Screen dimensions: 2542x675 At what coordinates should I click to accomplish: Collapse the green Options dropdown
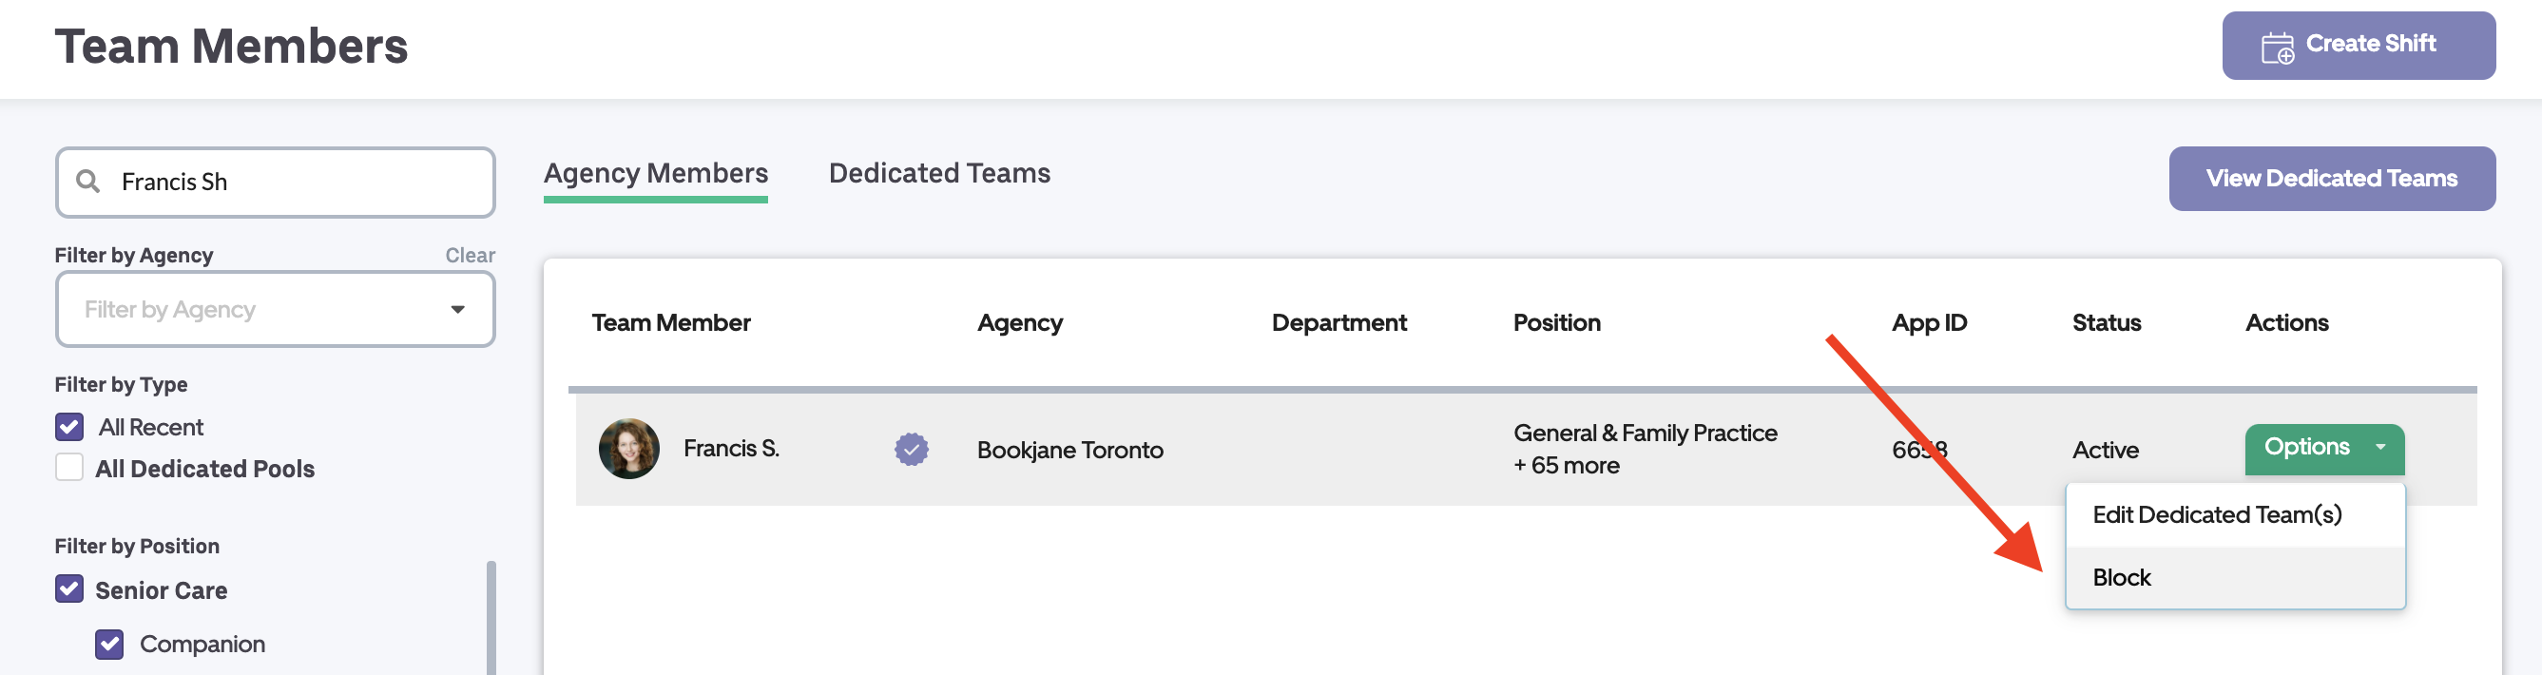pyautogui.click(x=2323, y=448)
